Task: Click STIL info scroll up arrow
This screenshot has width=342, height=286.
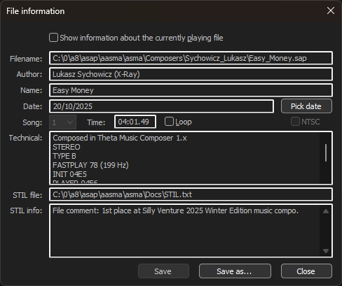Action: click(326, 211)
